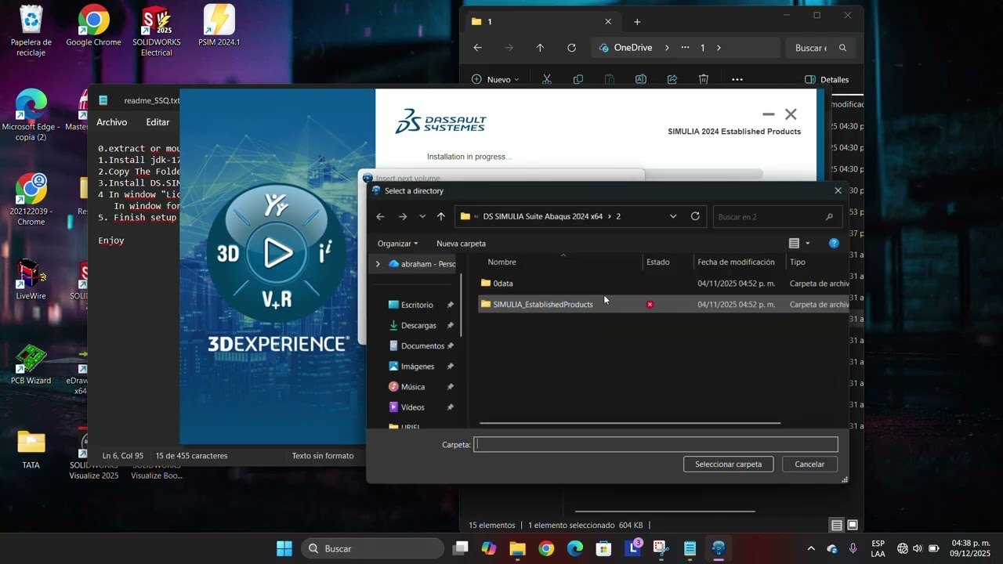Expand the chevron after OneDrive breadcrumb

pos(667,48)
